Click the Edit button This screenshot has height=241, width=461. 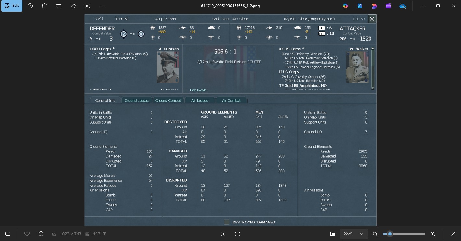pos(12,6)
